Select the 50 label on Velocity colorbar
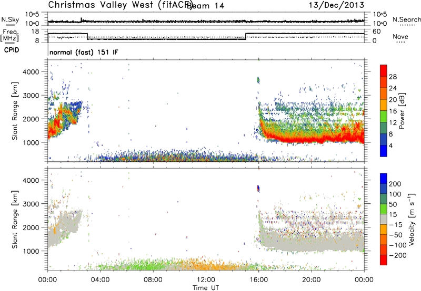 (393, 204)
